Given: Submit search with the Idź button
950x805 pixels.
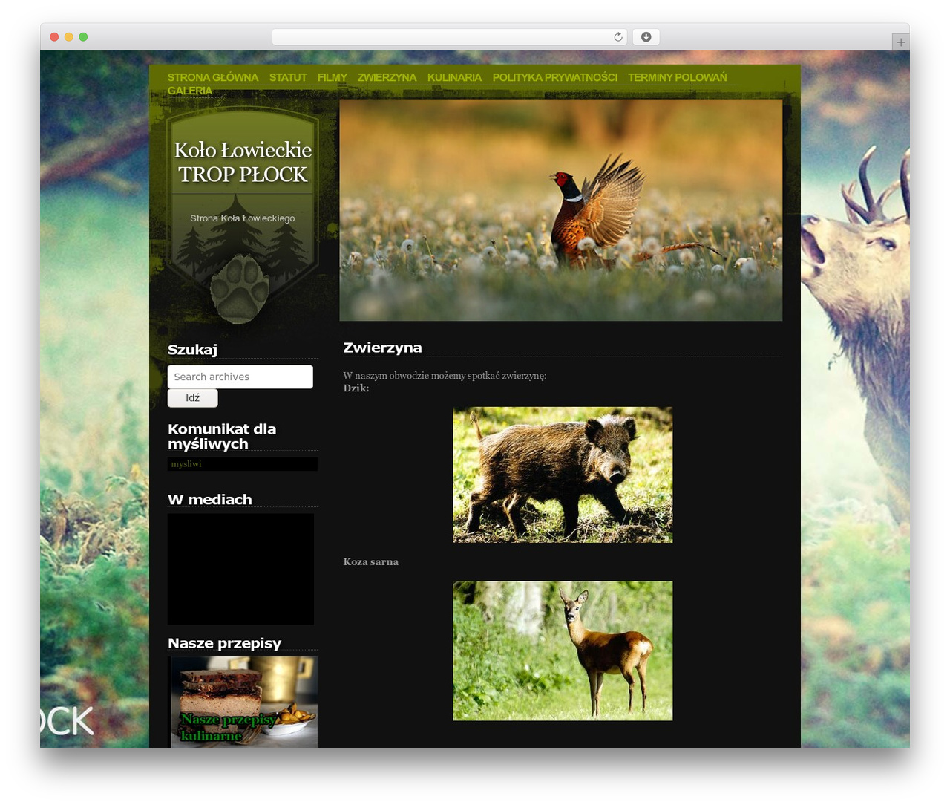Looking at the screenshot, I should point(193,398).
